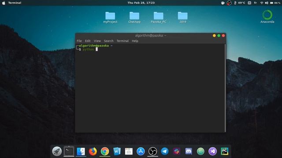Open Telegram from the dock

(164, 151)
